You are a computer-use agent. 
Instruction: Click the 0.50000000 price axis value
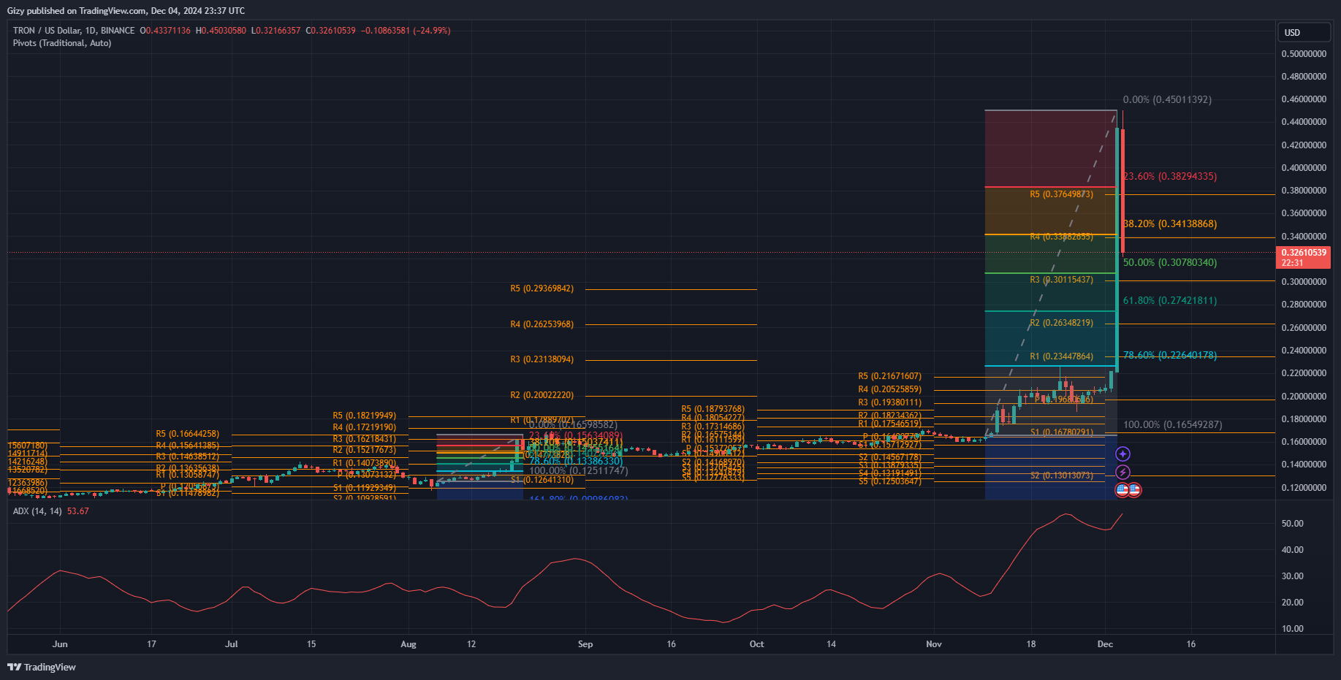1304,54
